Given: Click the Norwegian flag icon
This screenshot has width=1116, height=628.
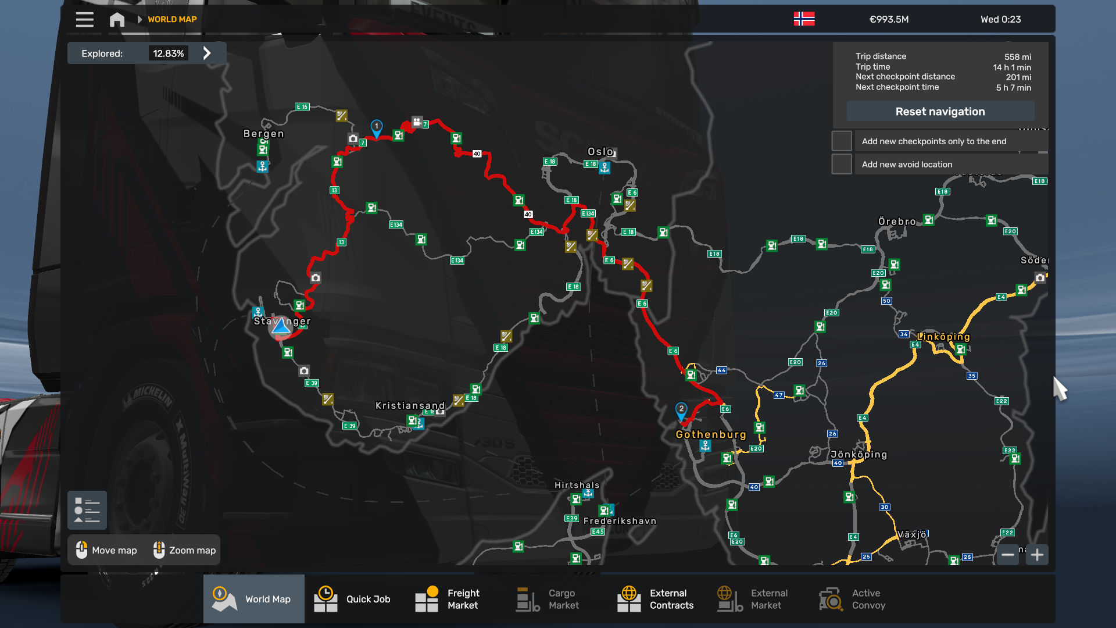Looking at the screenshot, I should (804, 19).
